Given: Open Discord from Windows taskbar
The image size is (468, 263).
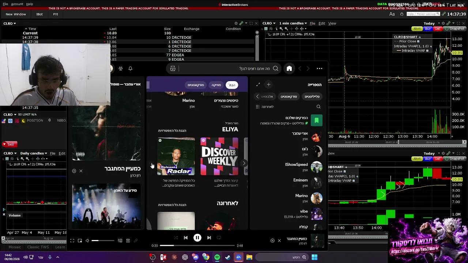Looking at the screenshot, I should click(196, 257).
